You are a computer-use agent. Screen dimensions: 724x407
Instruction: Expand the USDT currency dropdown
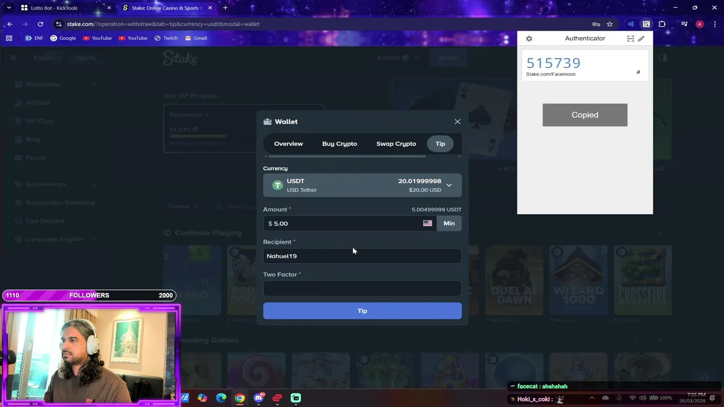point(449,185)
